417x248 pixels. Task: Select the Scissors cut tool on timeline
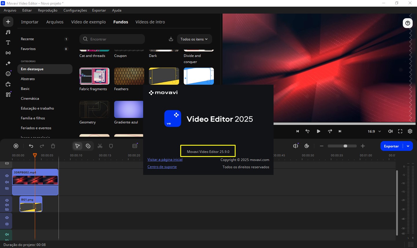[x=100, y=146]
